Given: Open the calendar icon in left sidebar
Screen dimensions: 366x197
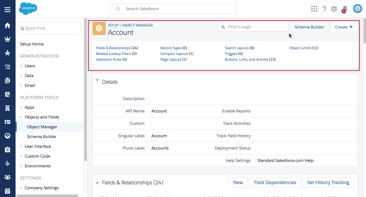Looking at the screenshot, I should [7, 191].
